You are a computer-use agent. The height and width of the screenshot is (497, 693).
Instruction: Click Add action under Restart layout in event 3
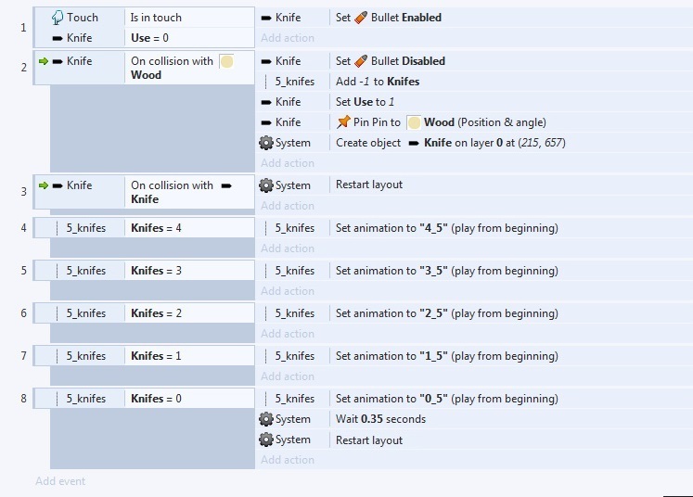288,206
